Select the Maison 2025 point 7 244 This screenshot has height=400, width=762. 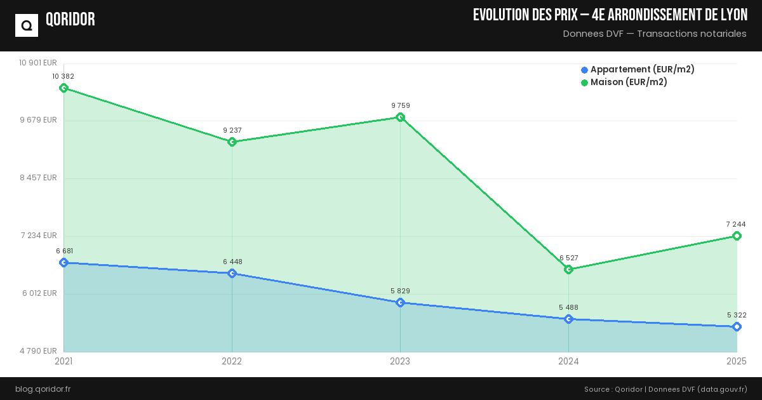737,236
